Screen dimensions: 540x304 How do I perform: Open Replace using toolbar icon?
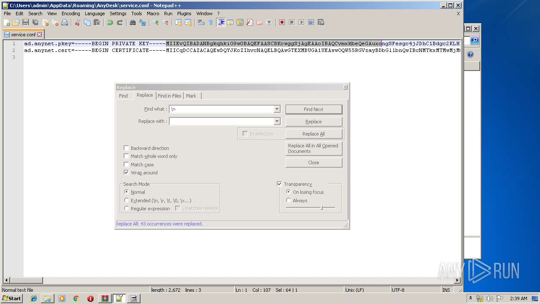143,22
